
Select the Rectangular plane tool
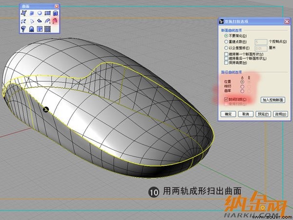point(47,13)
